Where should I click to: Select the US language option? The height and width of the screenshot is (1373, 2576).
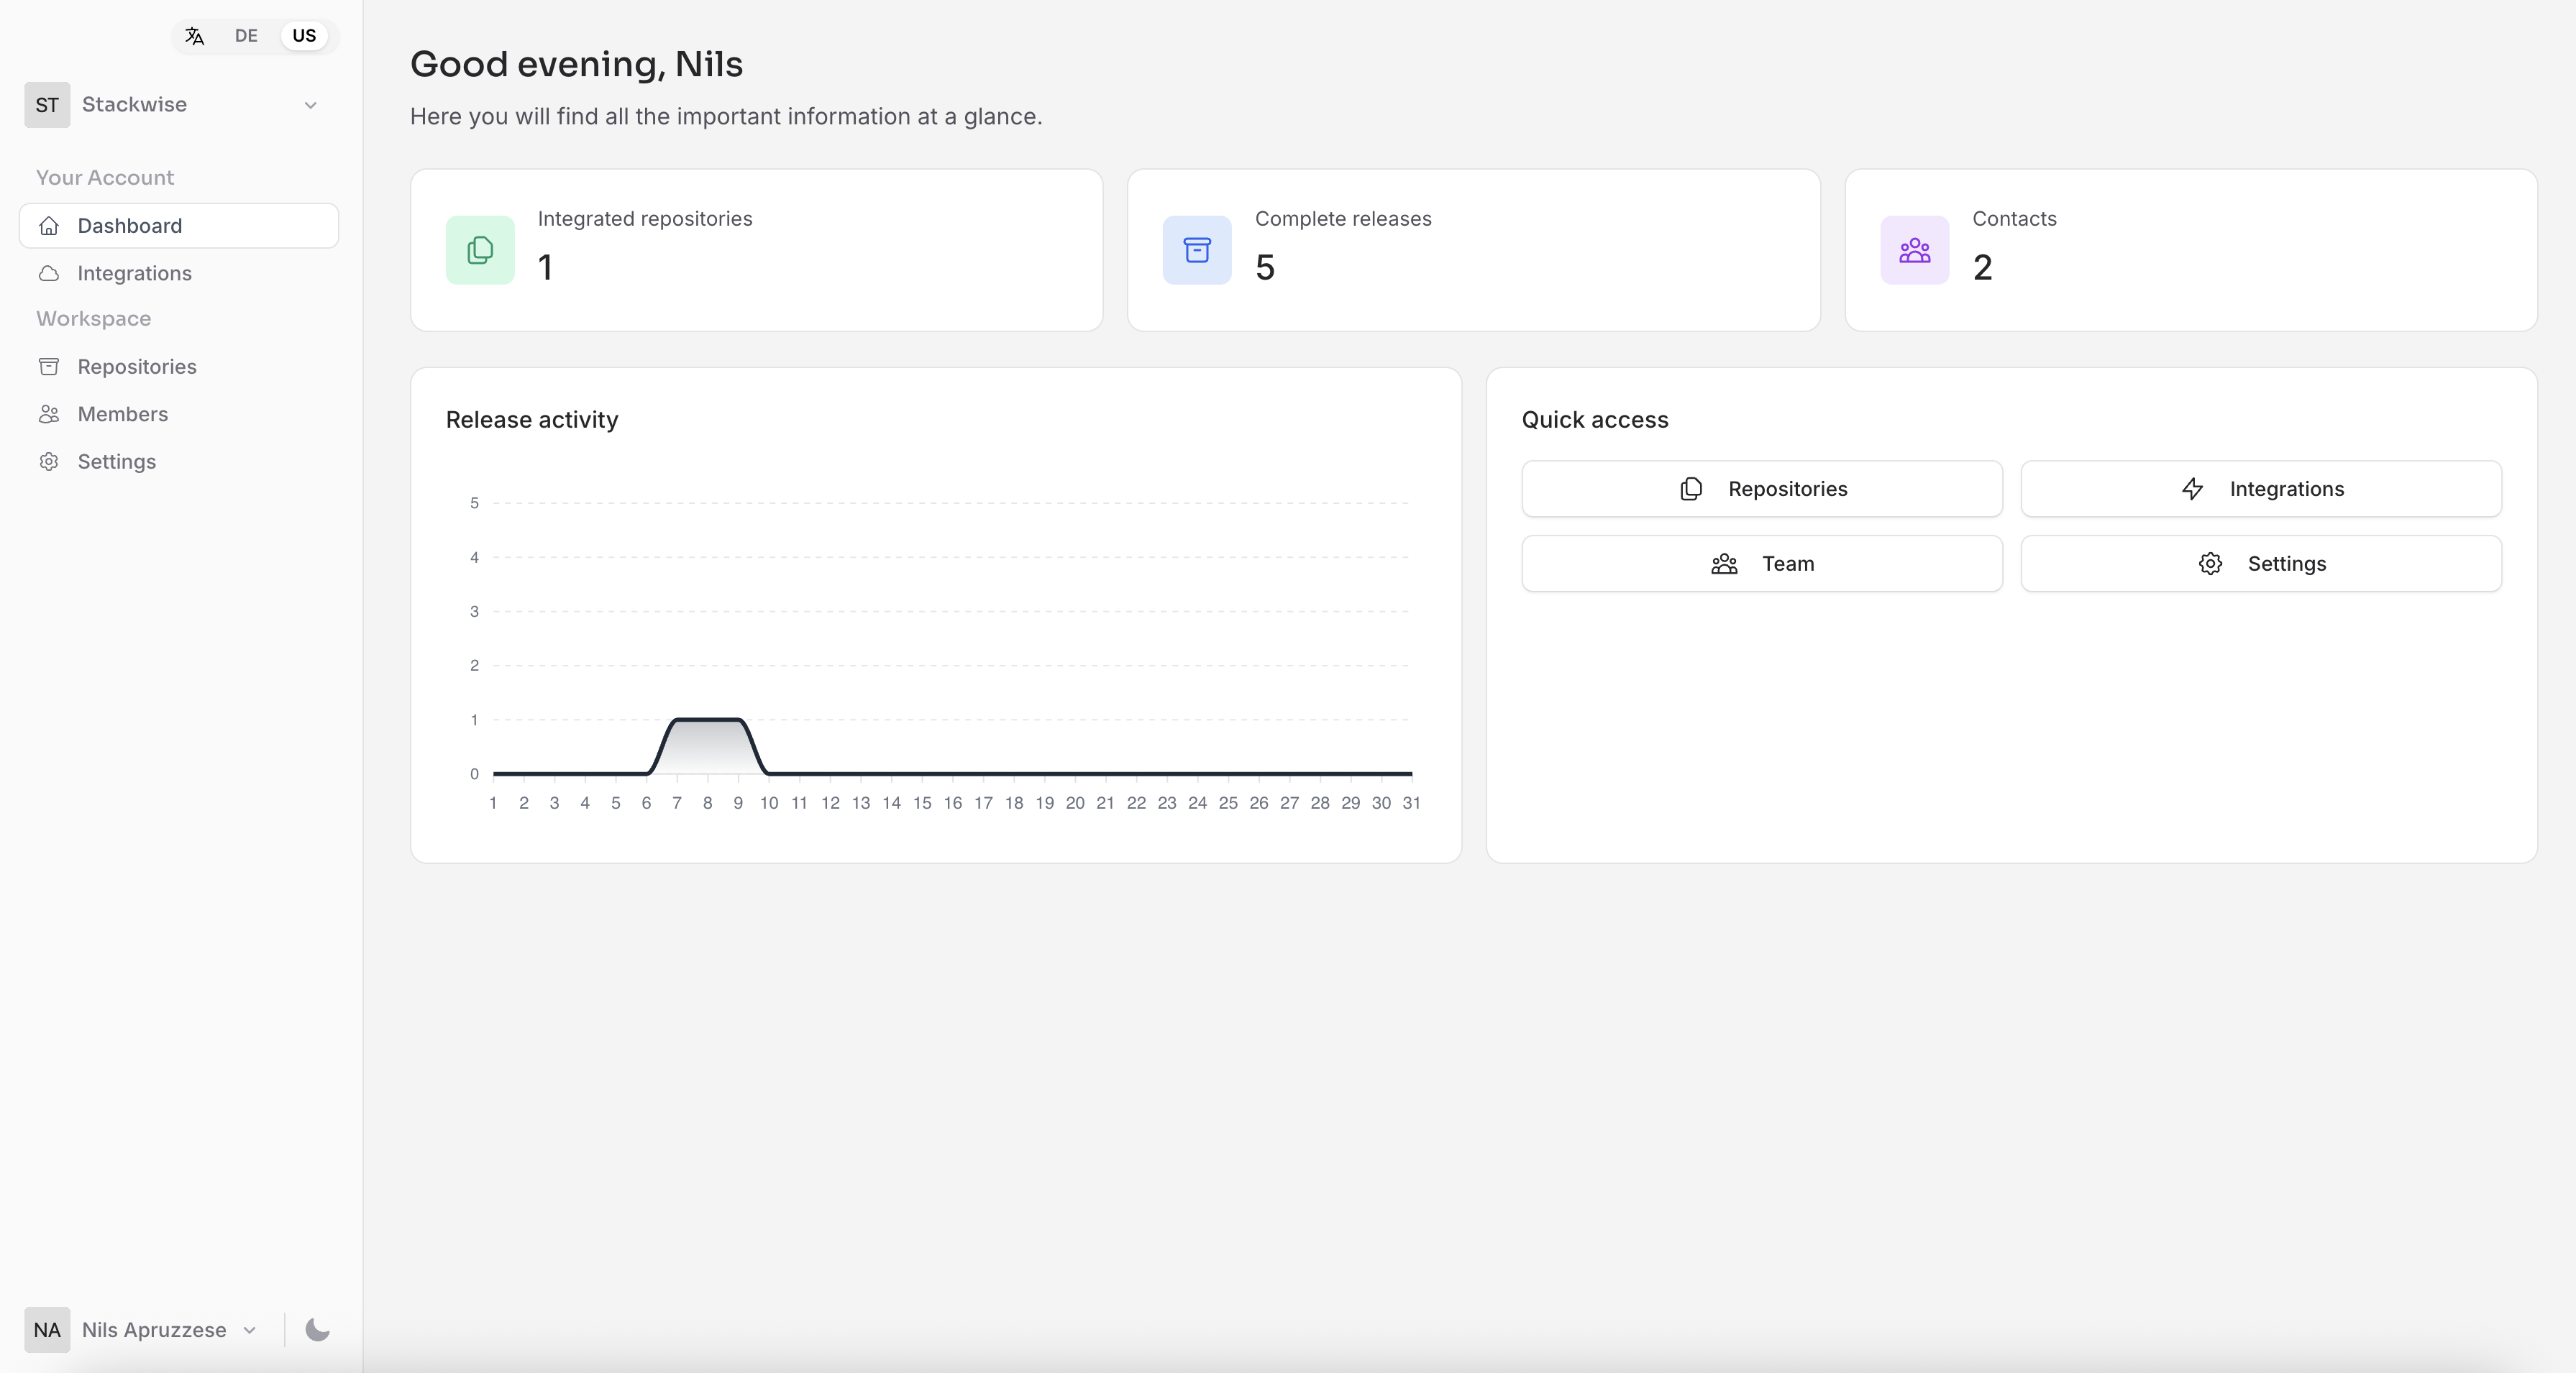click(x=304, y=36)
